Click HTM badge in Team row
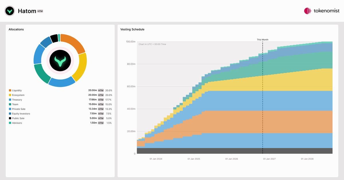This screenshot has height=180, width=344. coord(101,104)
